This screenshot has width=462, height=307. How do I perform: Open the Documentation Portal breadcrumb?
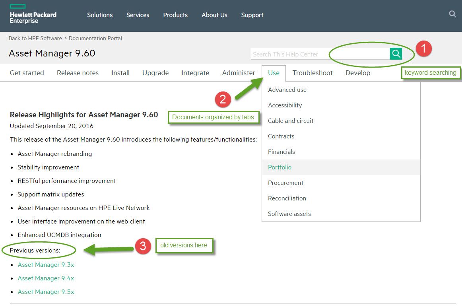[x=95, y=38]
